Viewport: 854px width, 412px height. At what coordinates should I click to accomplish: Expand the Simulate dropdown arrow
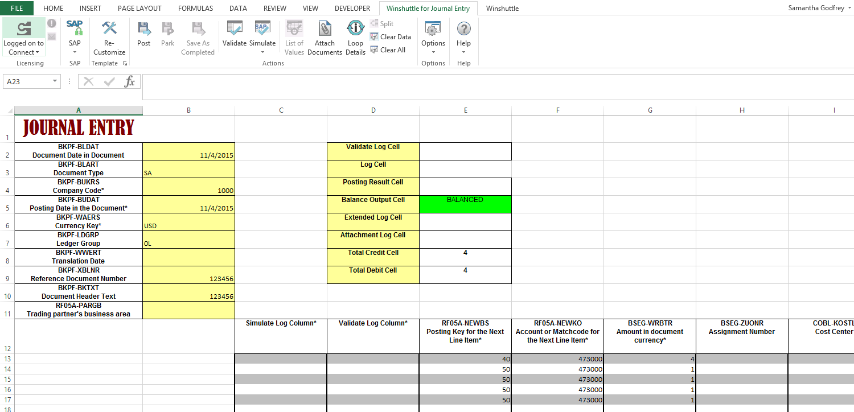click(262, 52)
